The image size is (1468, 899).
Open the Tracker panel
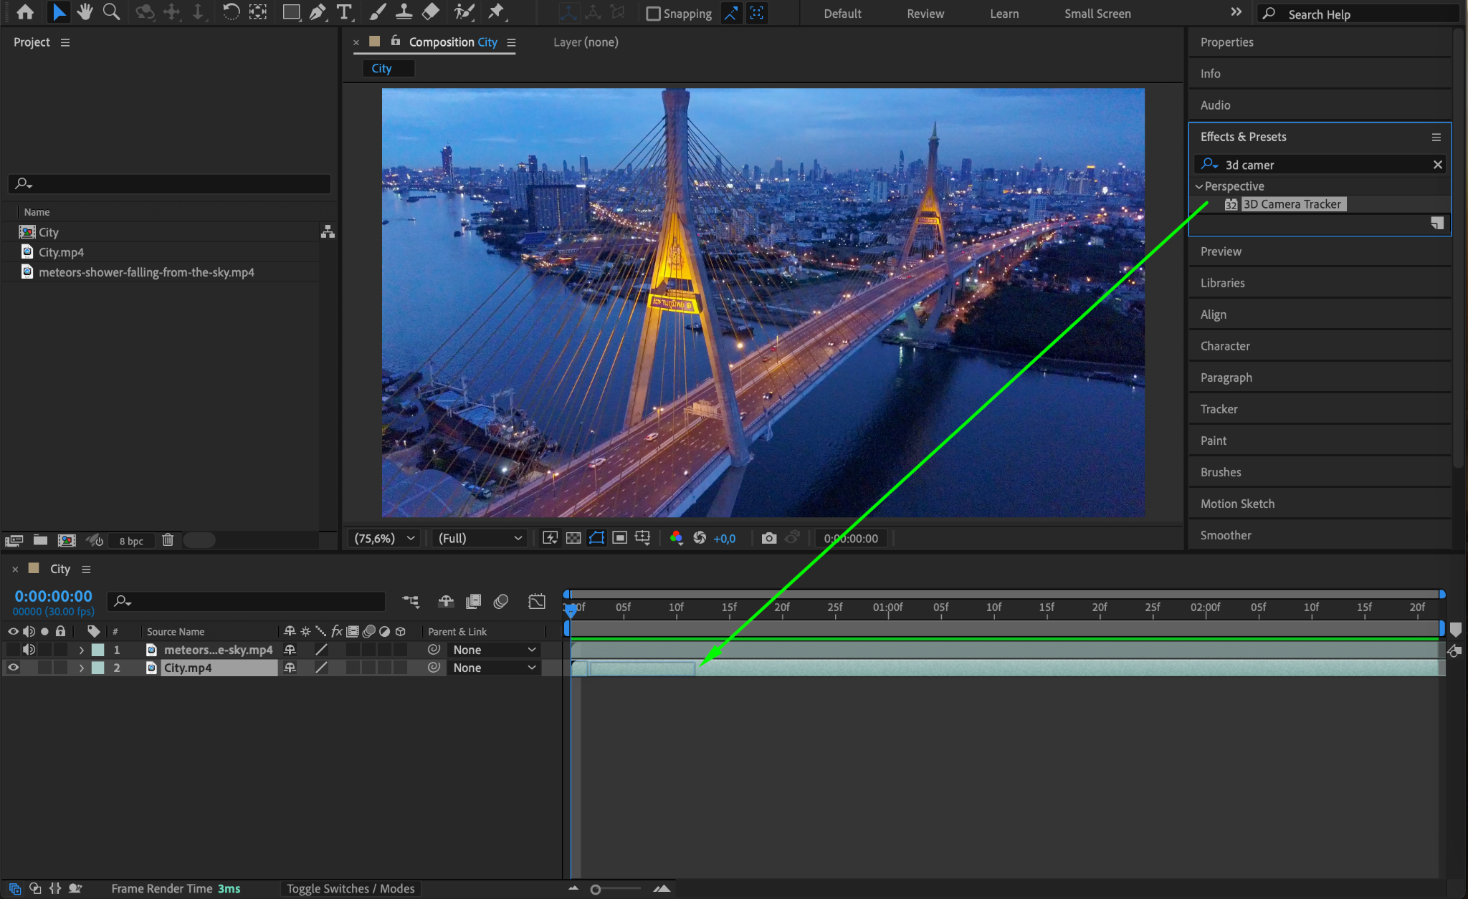[1219, 409]
